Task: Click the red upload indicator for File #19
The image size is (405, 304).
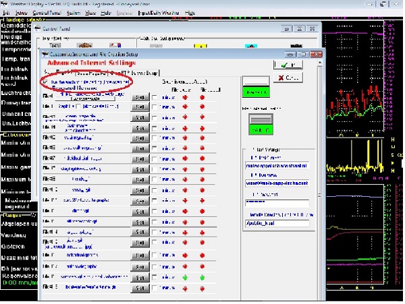Action: (x=202, y=288)
